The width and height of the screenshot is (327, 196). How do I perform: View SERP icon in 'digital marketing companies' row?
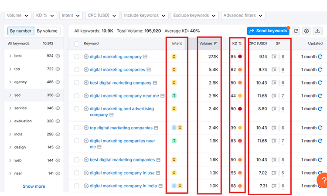(274, 70)
